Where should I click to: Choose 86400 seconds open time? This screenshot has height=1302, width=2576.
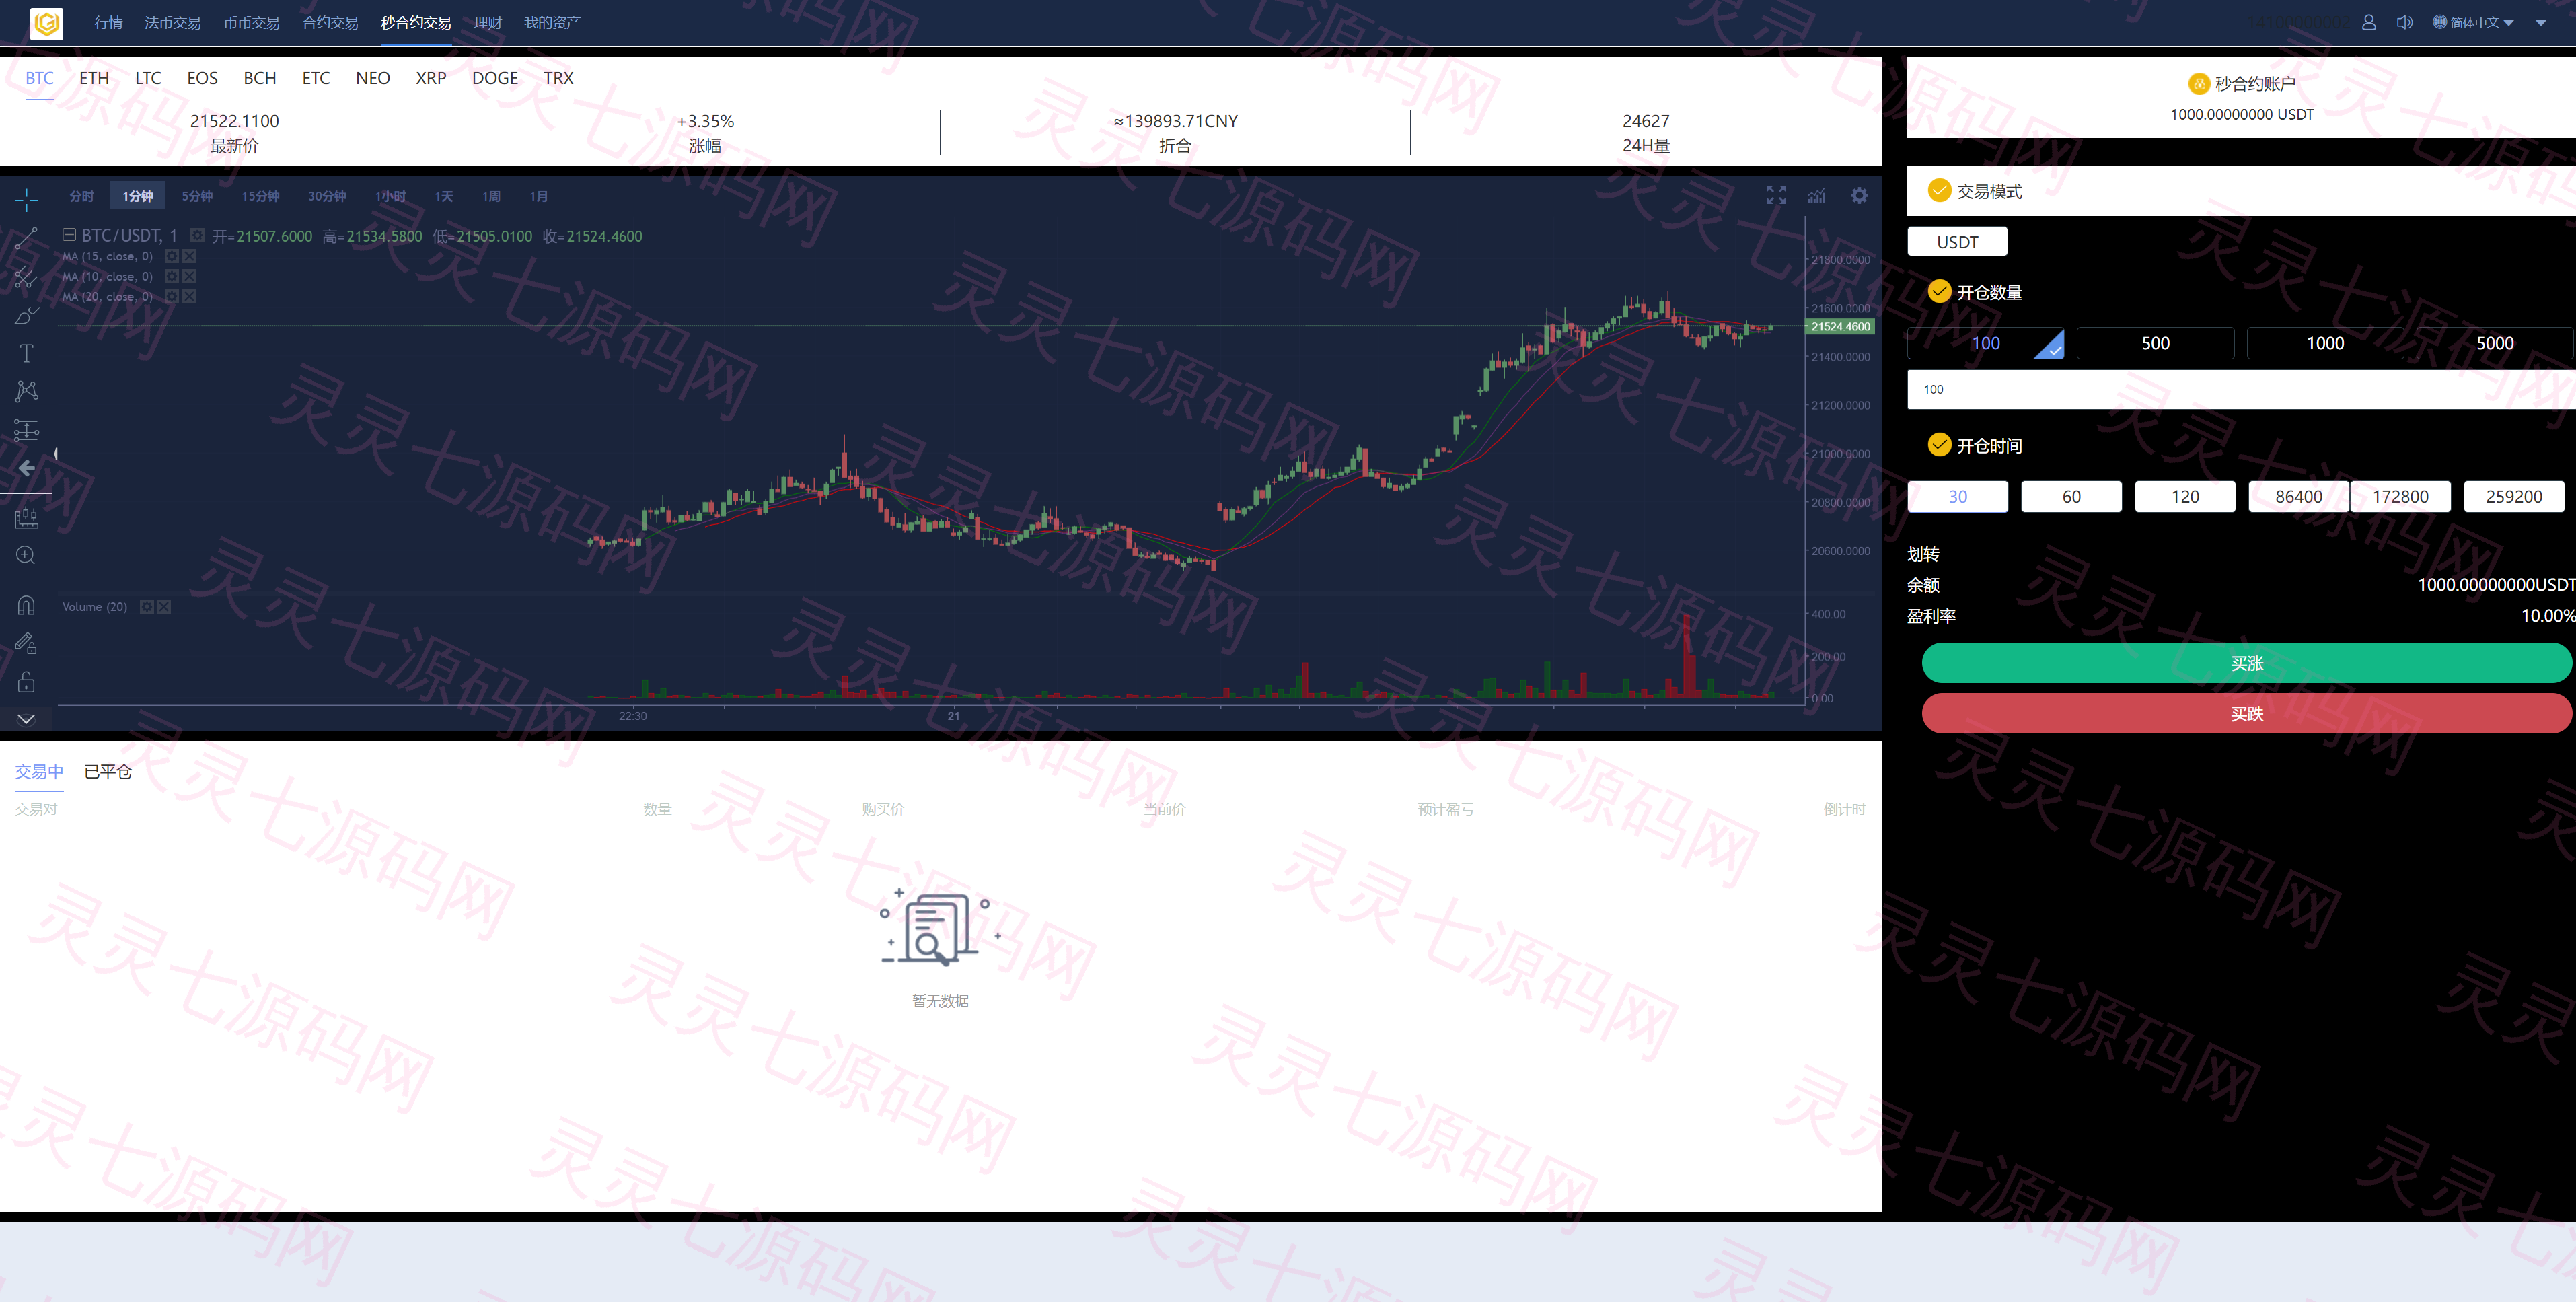coord(2299,497)
